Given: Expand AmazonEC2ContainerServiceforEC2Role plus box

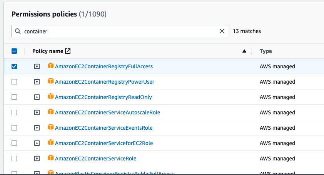Looking at the screenshot, I should 37,143.
